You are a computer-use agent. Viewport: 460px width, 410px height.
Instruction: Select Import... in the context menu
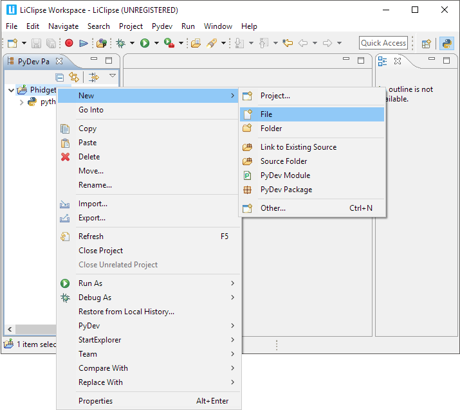(149, 204)
